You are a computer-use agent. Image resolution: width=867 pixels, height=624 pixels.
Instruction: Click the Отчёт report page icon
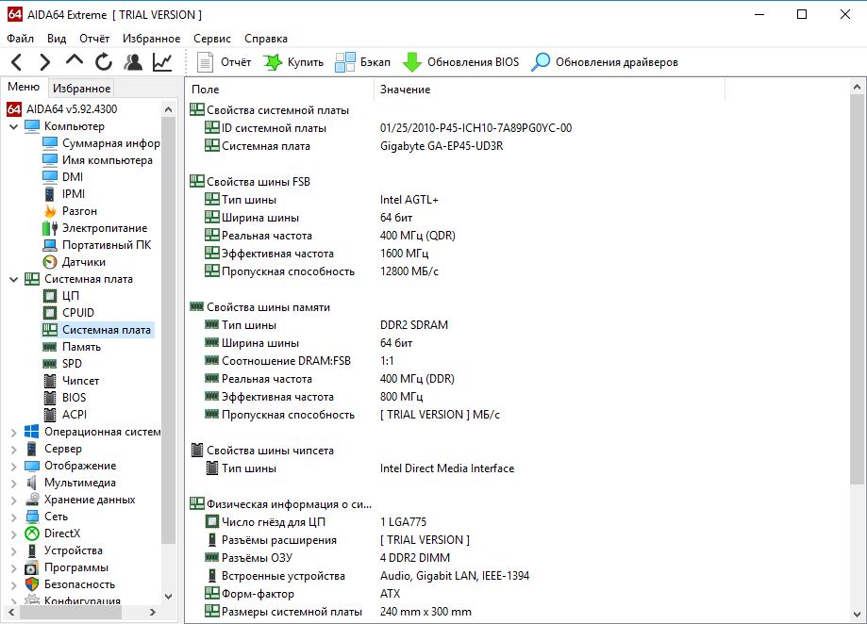tap(205, 62)
